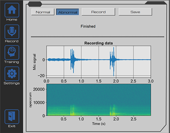170x133 pixels.
Task: Click the 'Exit' text label in sidebar
Action: pyautogui.click(x=12, y=126)
